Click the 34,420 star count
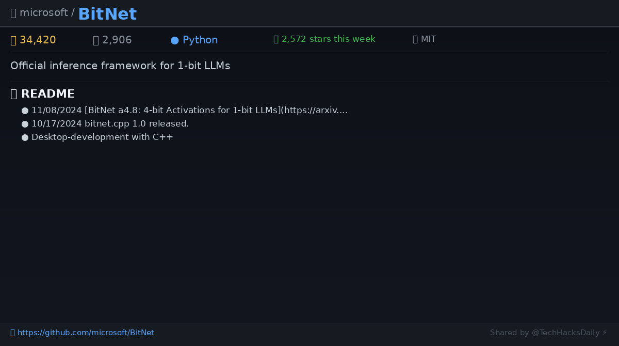This screenshot has height=346, width=619. (x=38, y=40)
